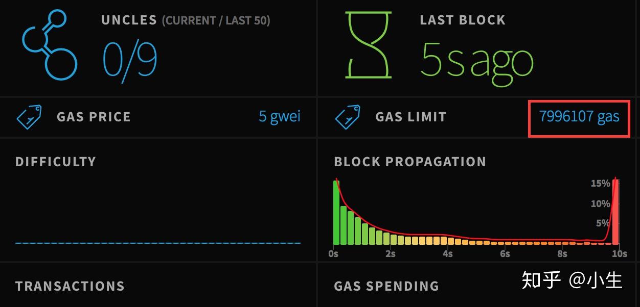Click the gas price tag icon
The height and width of the screenshot is (307, 640).
[x=30, y=117]
